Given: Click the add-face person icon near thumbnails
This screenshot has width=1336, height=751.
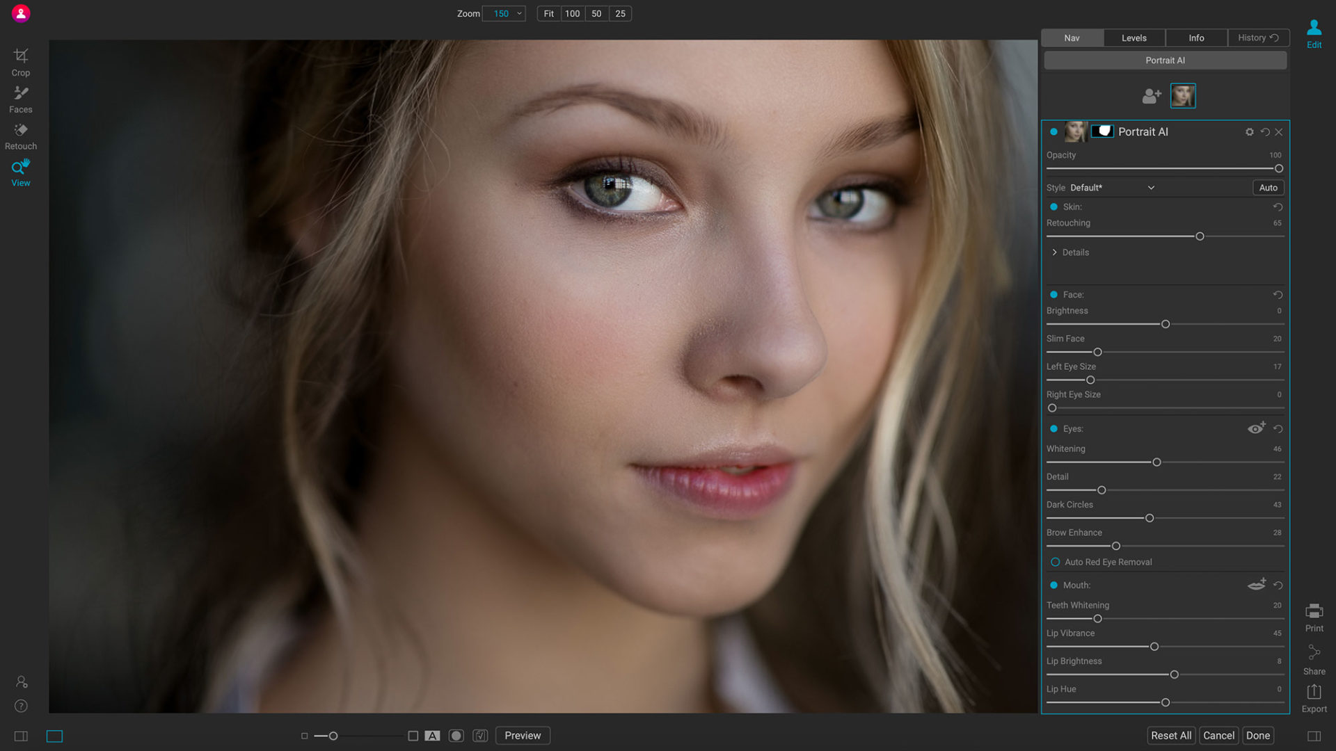Looking at the screenshot, I should (x=1151, y=95).
